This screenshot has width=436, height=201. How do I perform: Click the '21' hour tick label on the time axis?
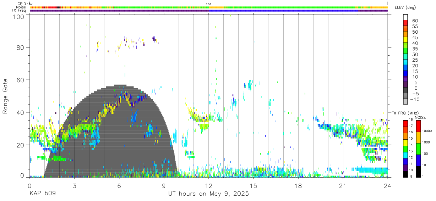pos(343,185)
